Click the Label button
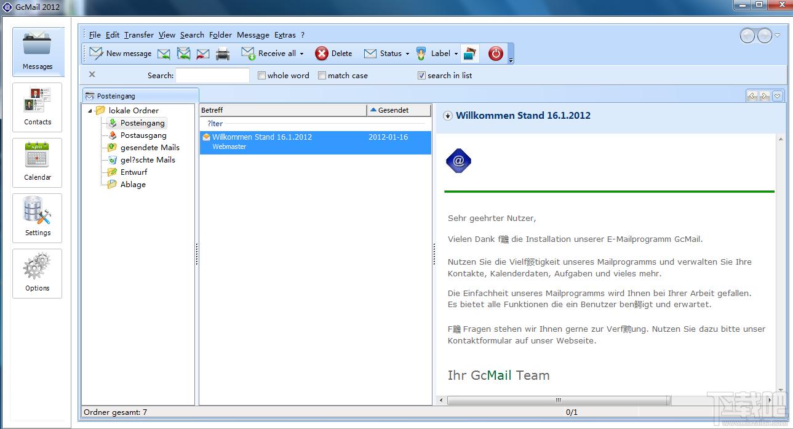793x429 pixels. (x=433, y=54)
